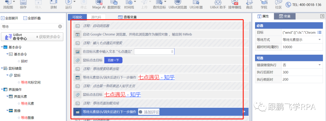Select the 注释: 等待搜索结果出现 comment row

pyautogui.click(x=161, y=69)
